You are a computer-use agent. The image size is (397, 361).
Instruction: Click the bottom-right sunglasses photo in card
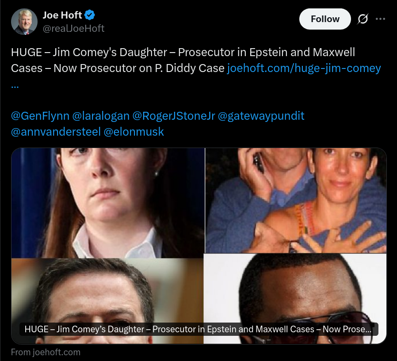tap(295, 299)
